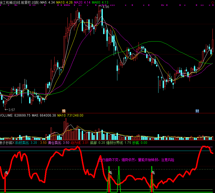Screen dimensions: 215x193
Task: Click the 清仓卖出: 3.50 indicator value
Action: click(x=59, y=143)
